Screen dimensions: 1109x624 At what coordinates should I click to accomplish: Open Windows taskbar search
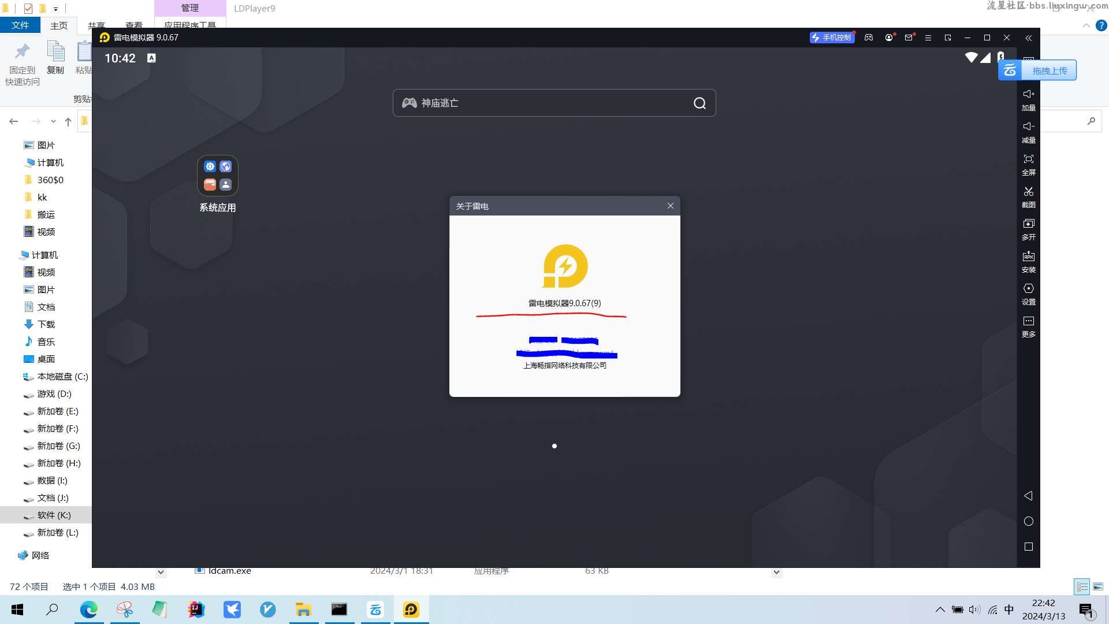click(52, 610)
